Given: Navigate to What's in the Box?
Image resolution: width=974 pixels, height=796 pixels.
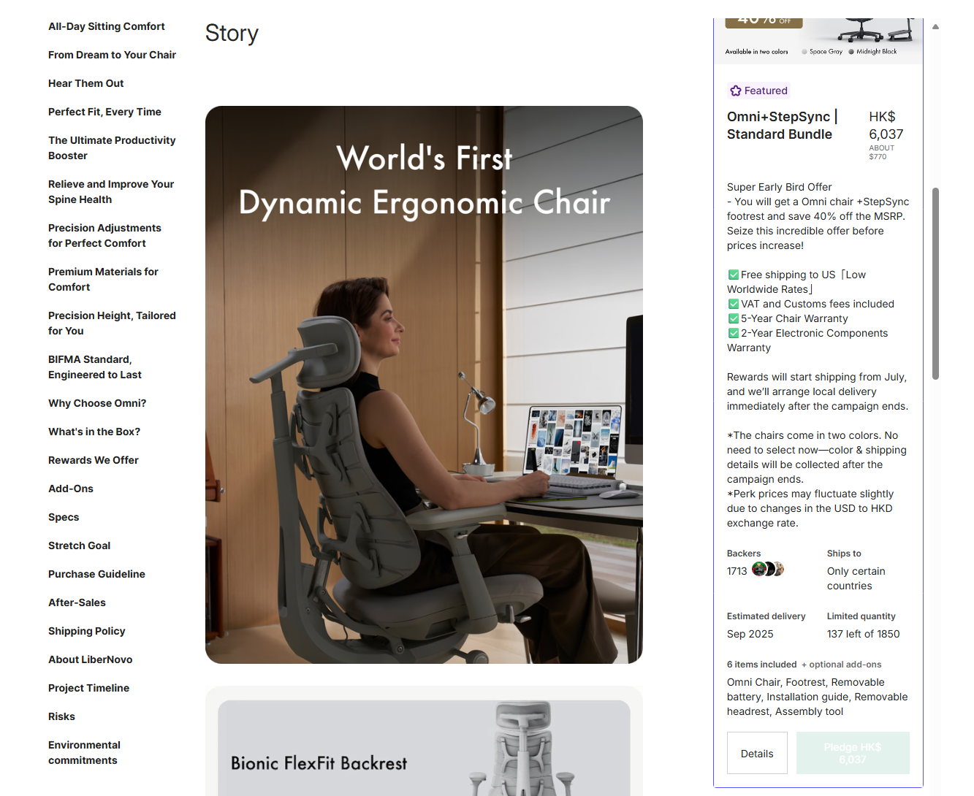Looking at the screenshot, I should [x=94, y=432].
